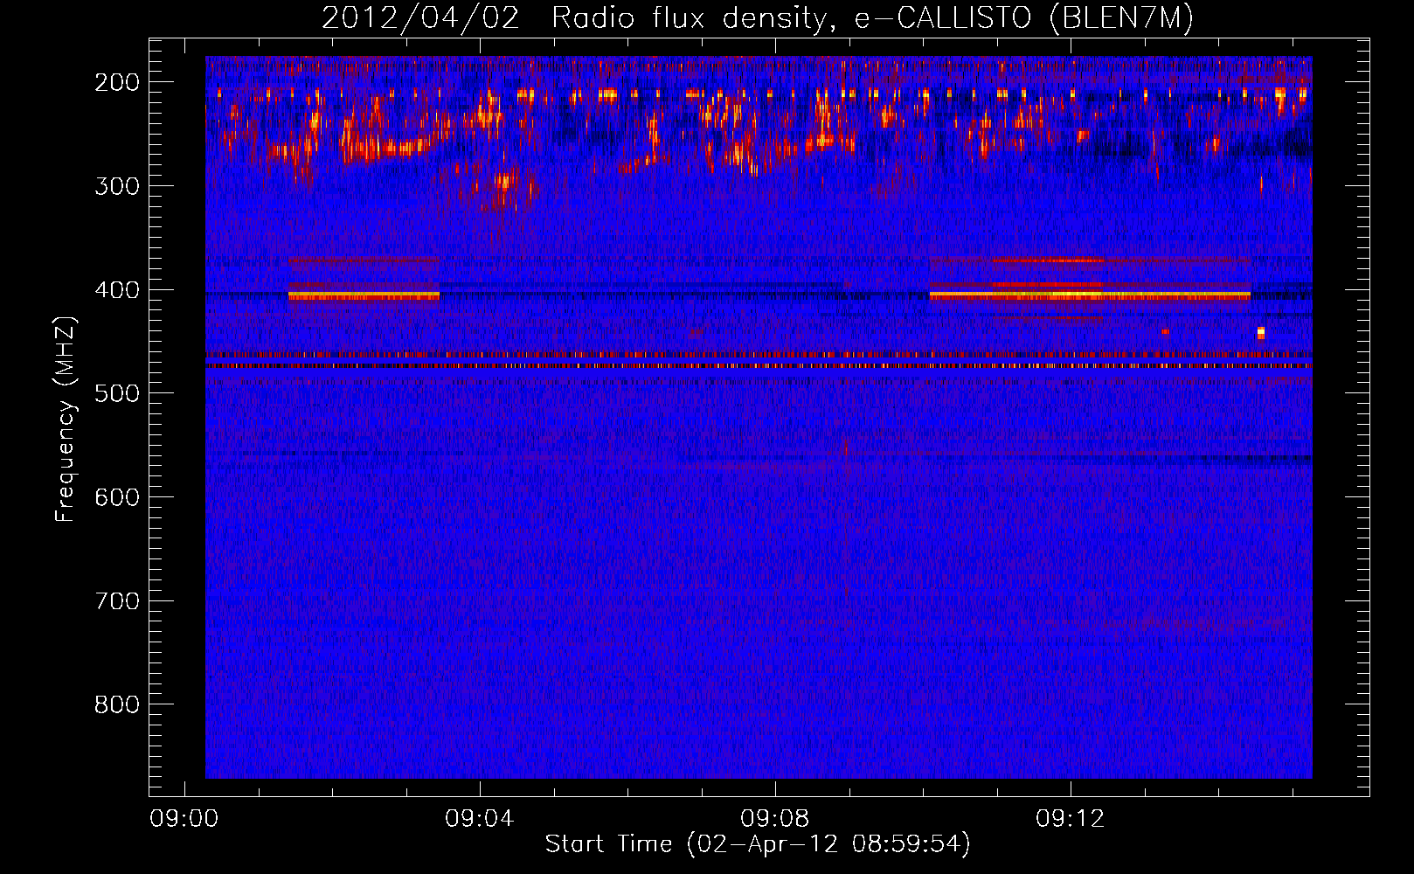
Task: Click the 09:12 time tick label
Action: point(1070,819)
